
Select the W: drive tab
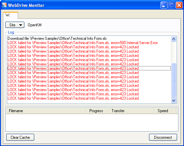(11, 15)
